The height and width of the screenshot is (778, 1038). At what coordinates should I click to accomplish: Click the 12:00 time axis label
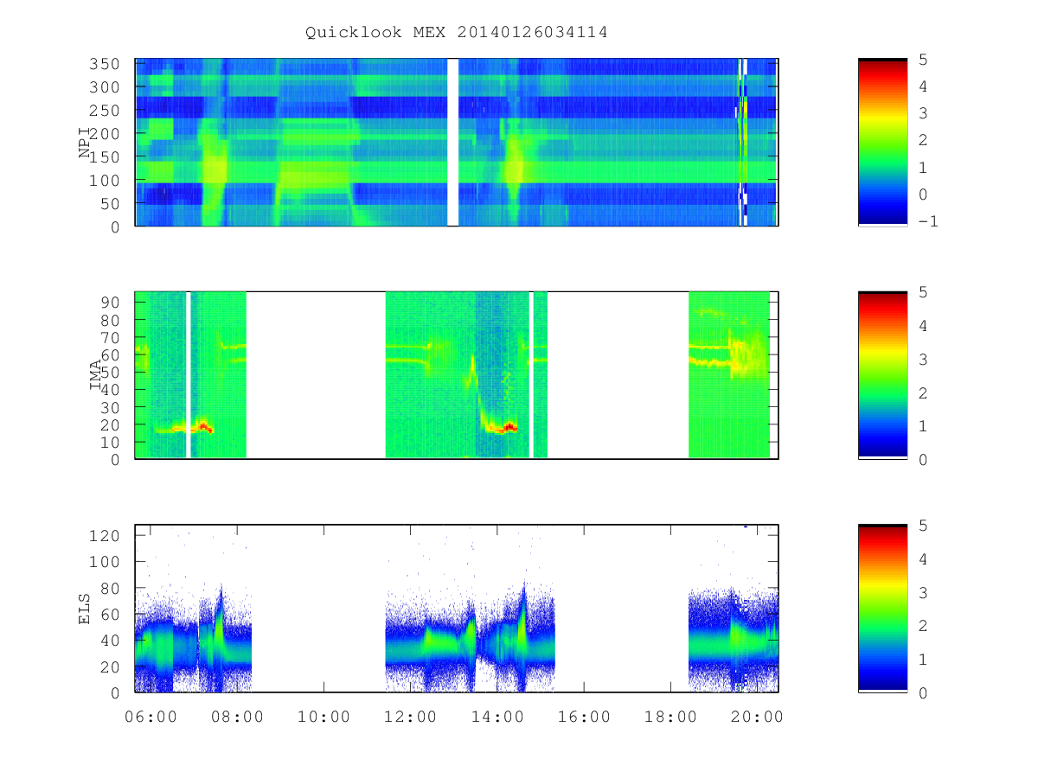[410, 717]
